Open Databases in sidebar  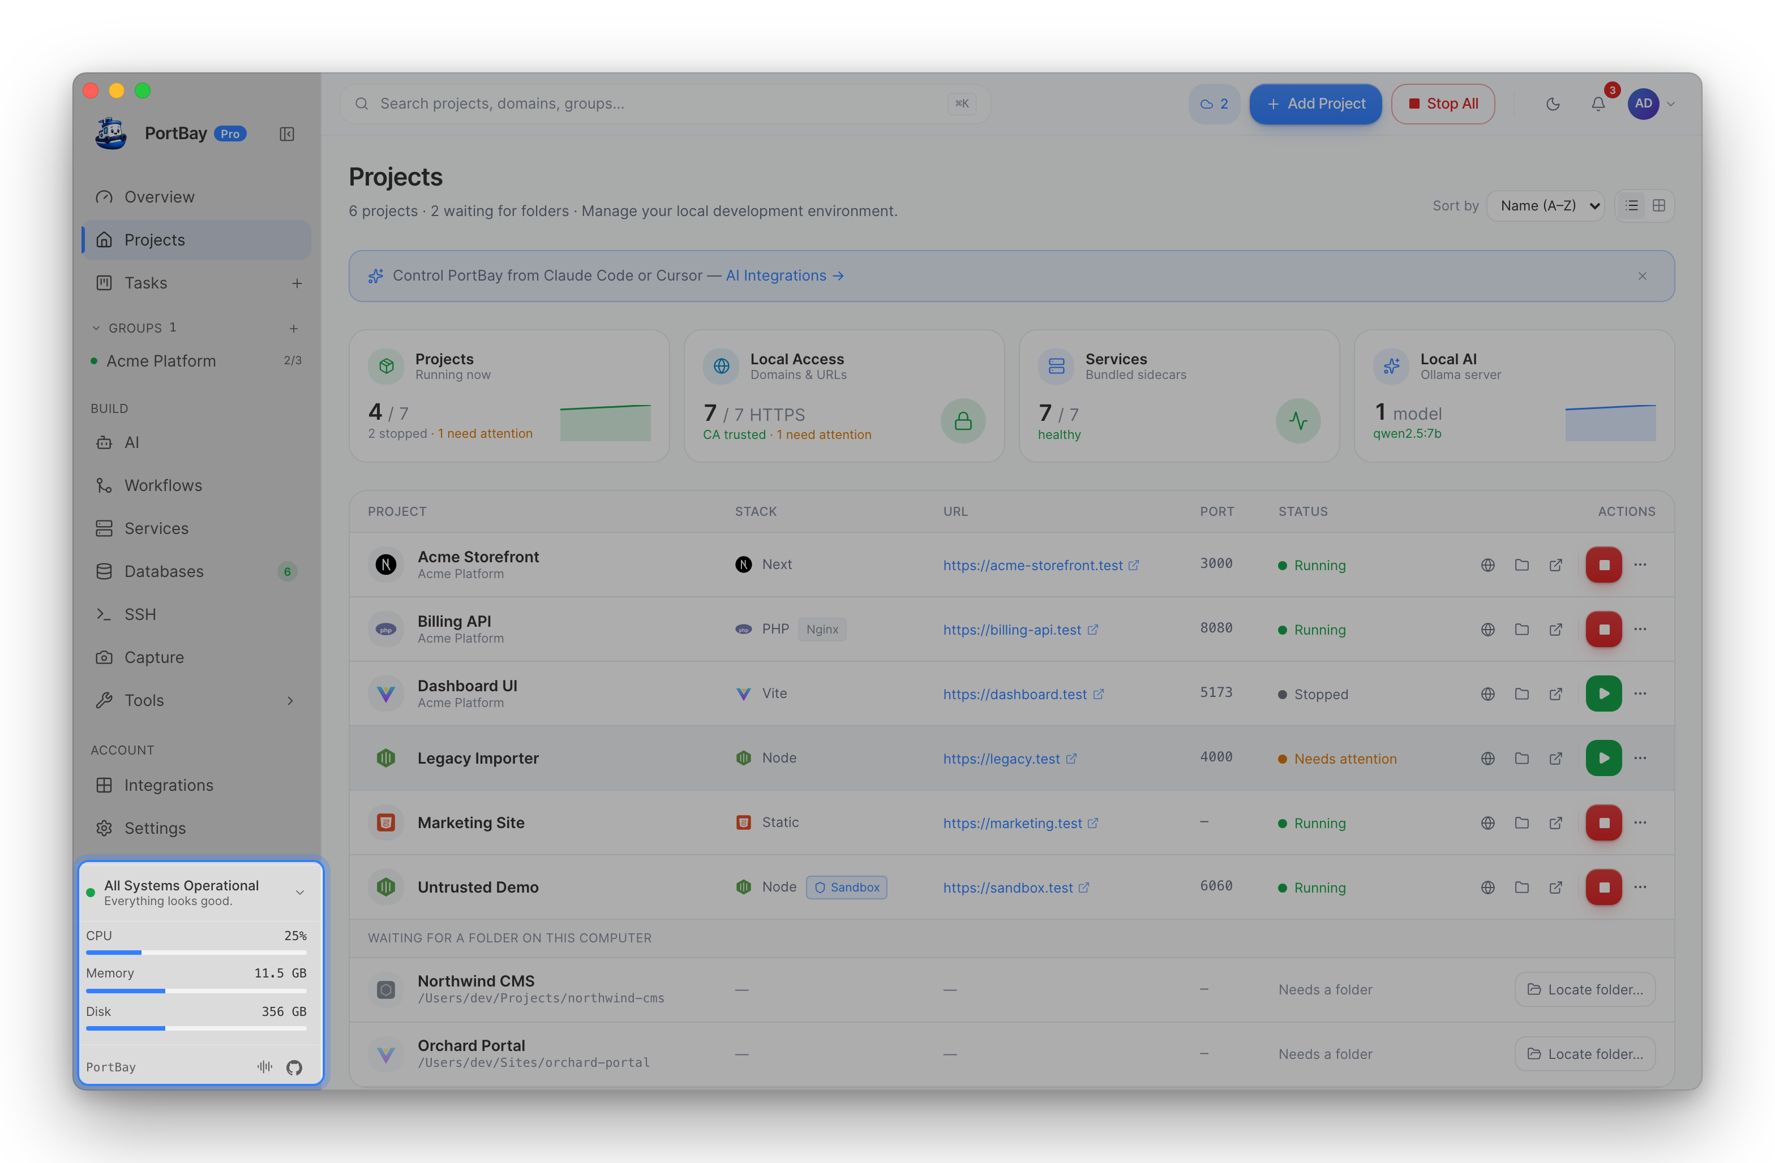(196, 571)
